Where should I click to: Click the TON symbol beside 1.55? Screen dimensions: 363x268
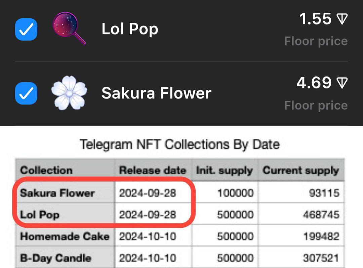pyautogui.click(x=342, y=19)
